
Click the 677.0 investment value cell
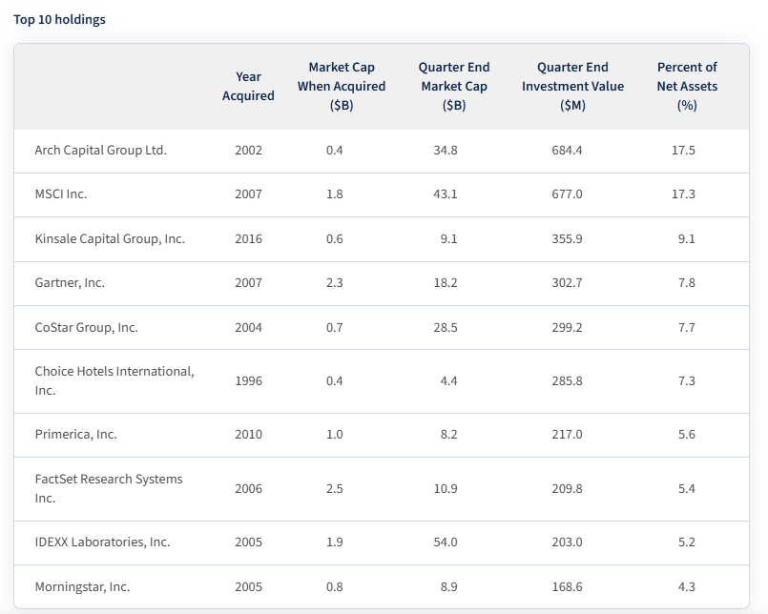coord(568,194)
